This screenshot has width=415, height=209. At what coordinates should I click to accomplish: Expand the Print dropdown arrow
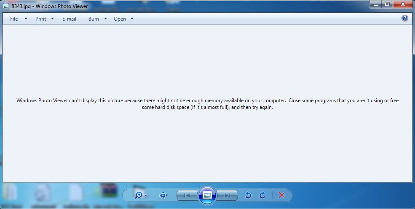pyautogui.click(x=52, y=19)
